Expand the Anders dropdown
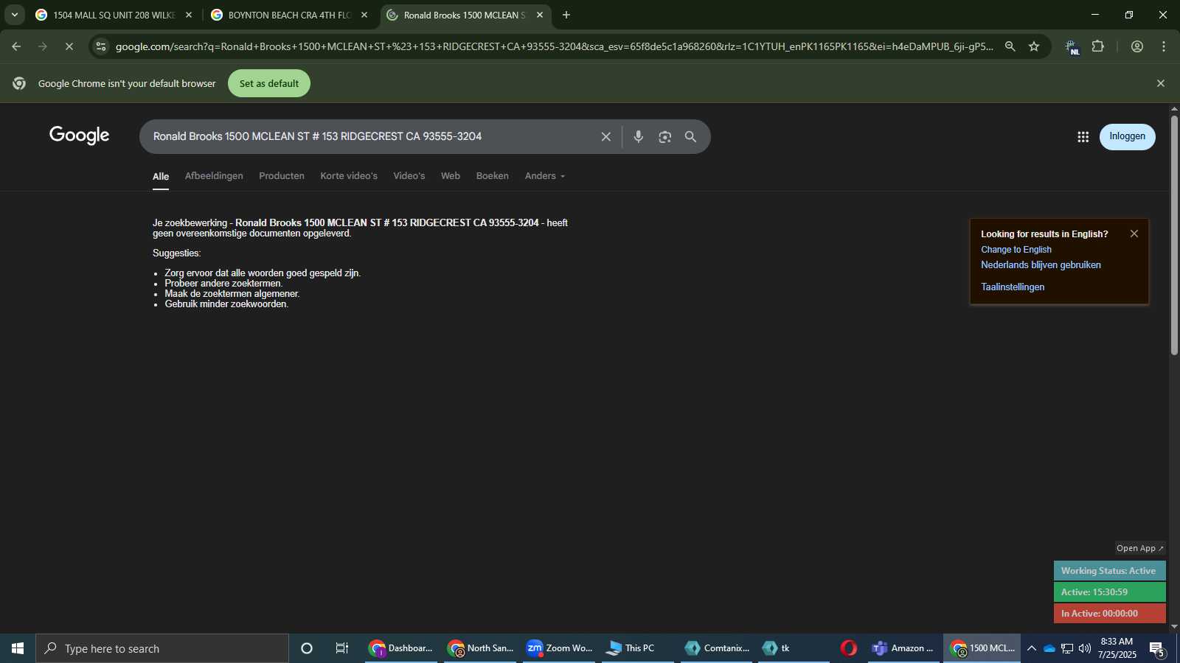 click(x=545, y=176)
